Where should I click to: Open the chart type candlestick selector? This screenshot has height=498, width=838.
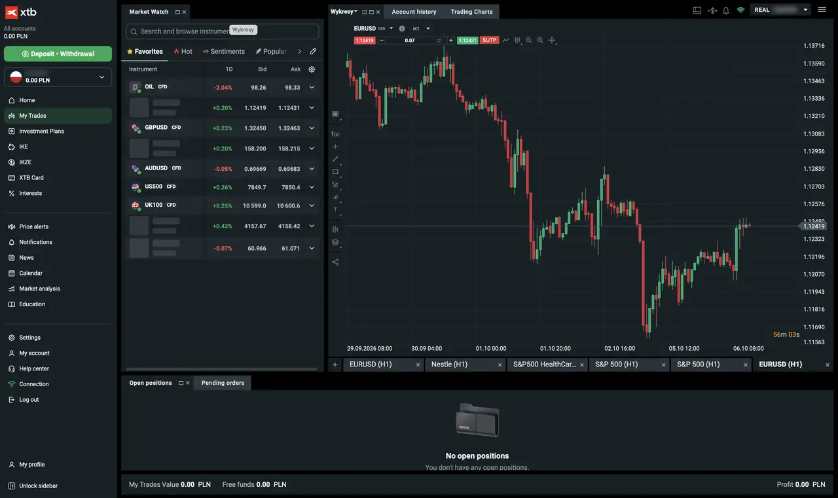coord(517,40)
